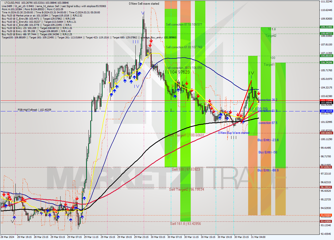
Task: Click the 'Sell Target2 | 96.19534' label
Action: [x=187, y=189]
